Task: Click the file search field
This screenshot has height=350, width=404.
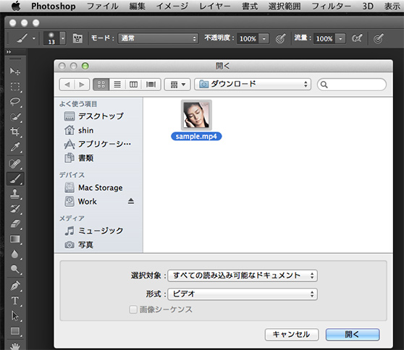Action: coord(352,85)
